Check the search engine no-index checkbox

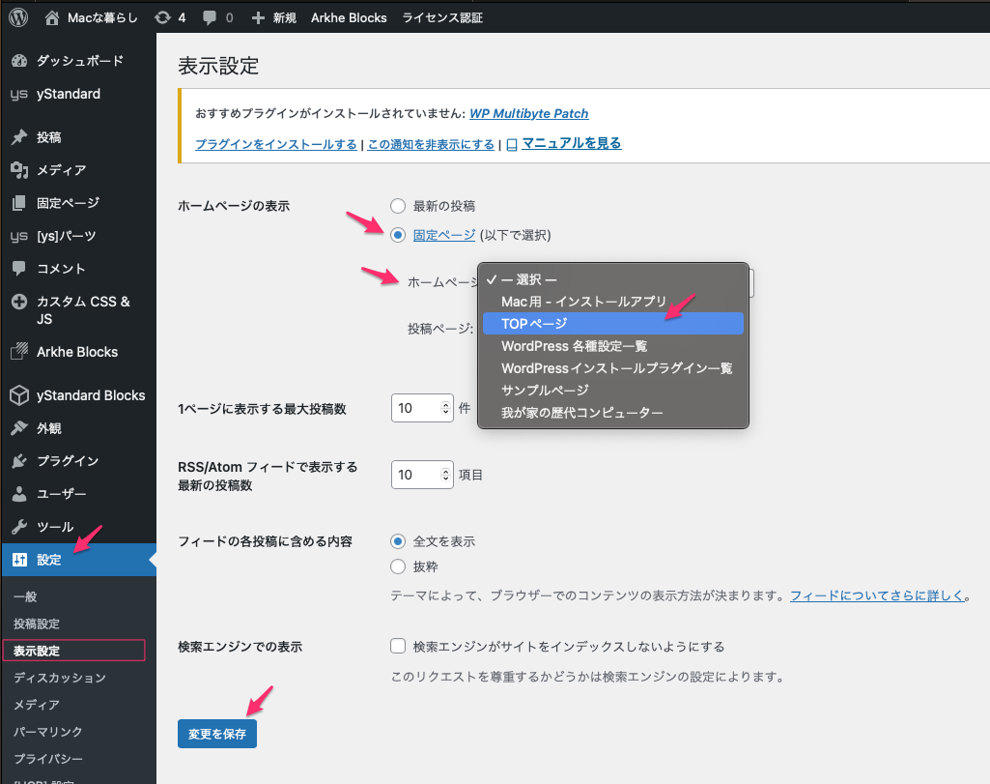(x=398, y=646)
